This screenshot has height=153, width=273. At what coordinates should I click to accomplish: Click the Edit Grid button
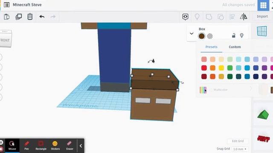(x=238, y=141)
